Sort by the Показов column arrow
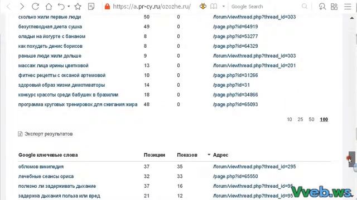This screenshot has width=357, height=200. coord(209,155)
